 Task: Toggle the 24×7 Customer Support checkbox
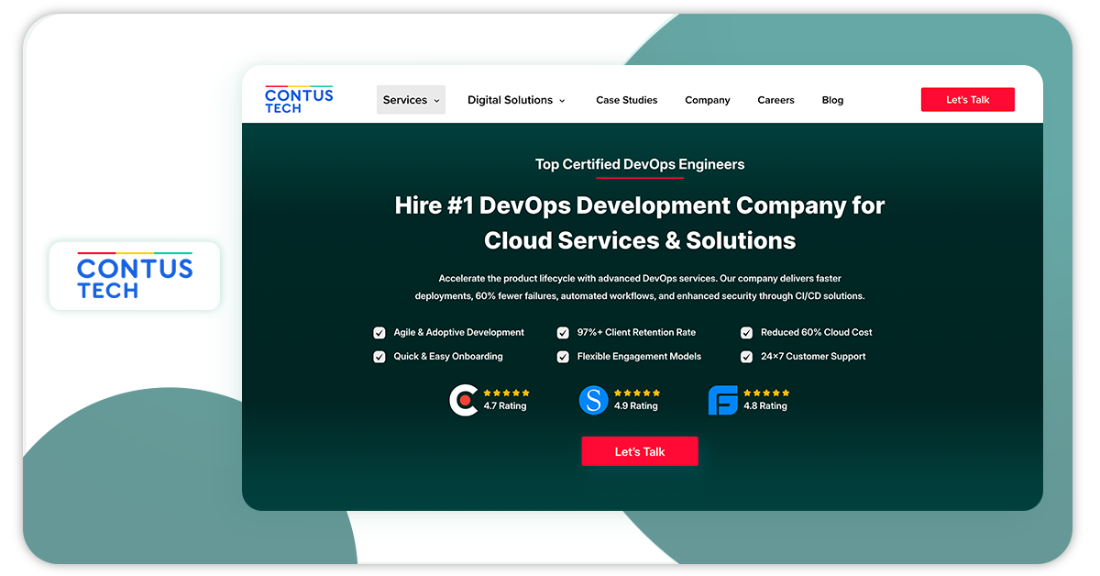pos(746,357)
